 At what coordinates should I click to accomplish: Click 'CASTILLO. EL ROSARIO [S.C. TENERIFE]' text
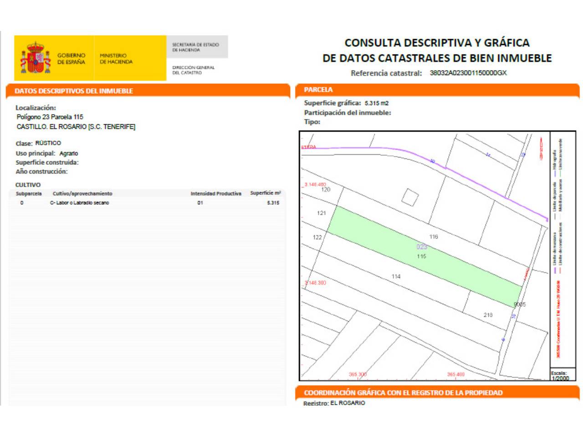click(76, 127)
